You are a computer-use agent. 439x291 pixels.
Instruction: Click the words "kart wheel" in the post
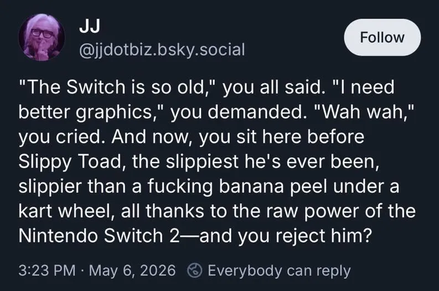click(64, 211)
